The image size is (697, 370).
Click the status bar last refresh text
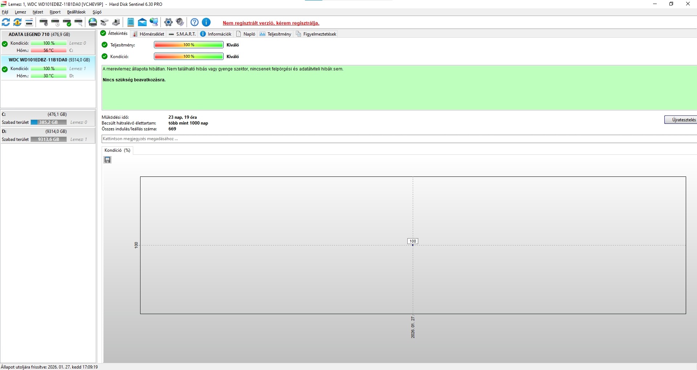tap(49, 367)
